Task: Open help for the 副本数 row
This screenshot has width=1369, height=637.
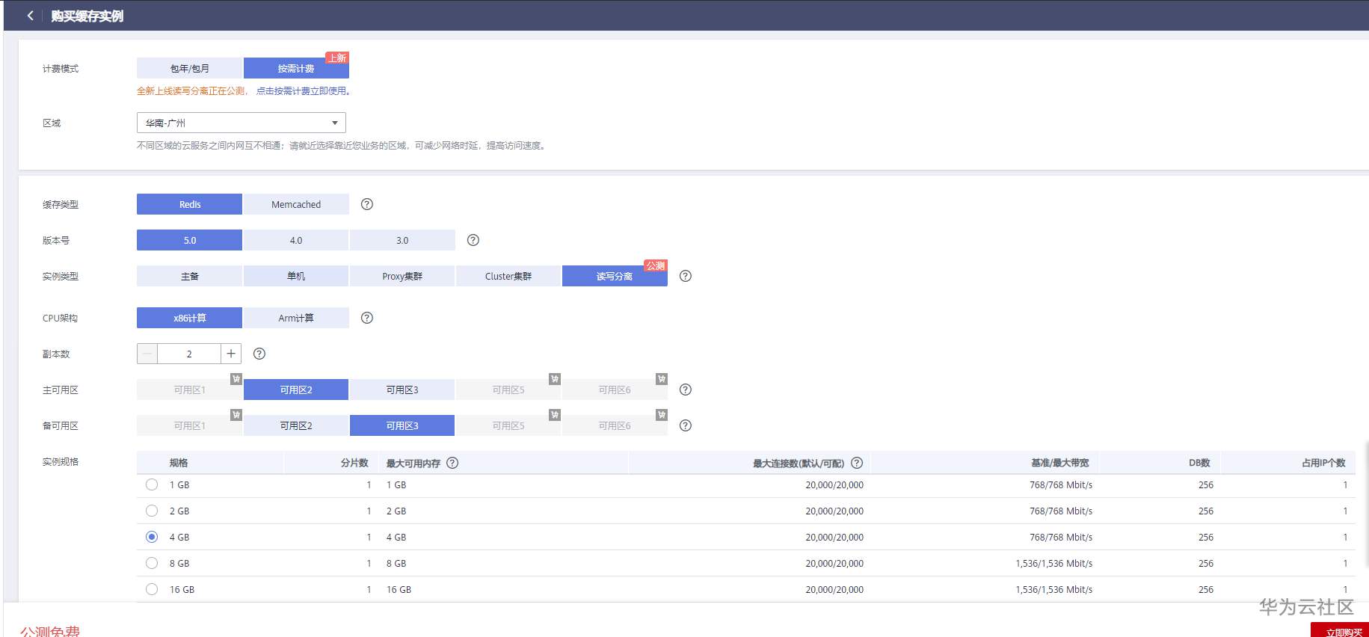Action: [259, 354]
